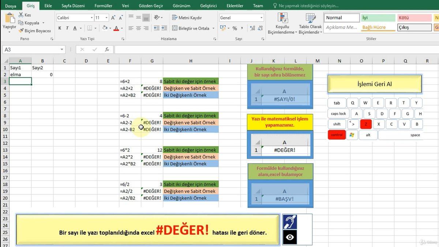Toggle bold with the K button

click(x=59, y=28)
